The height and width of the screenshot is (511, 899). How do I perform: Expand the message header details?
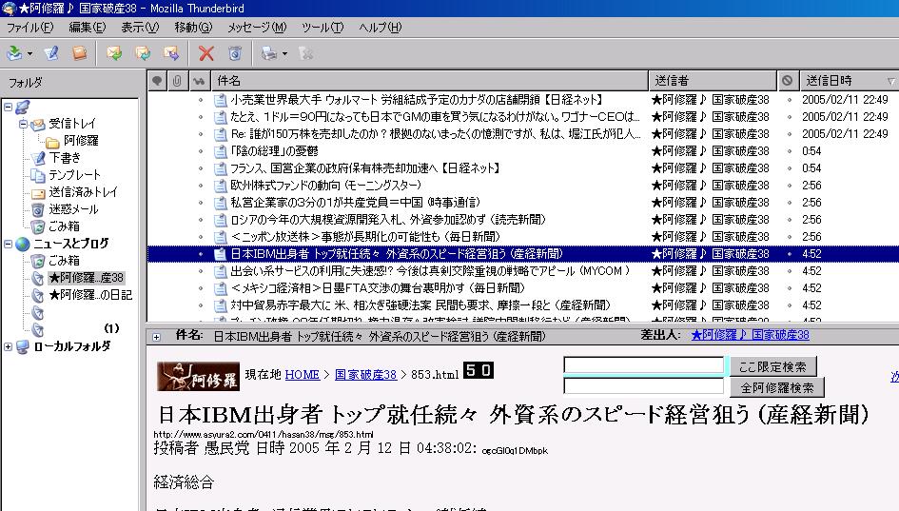(156, 337)
